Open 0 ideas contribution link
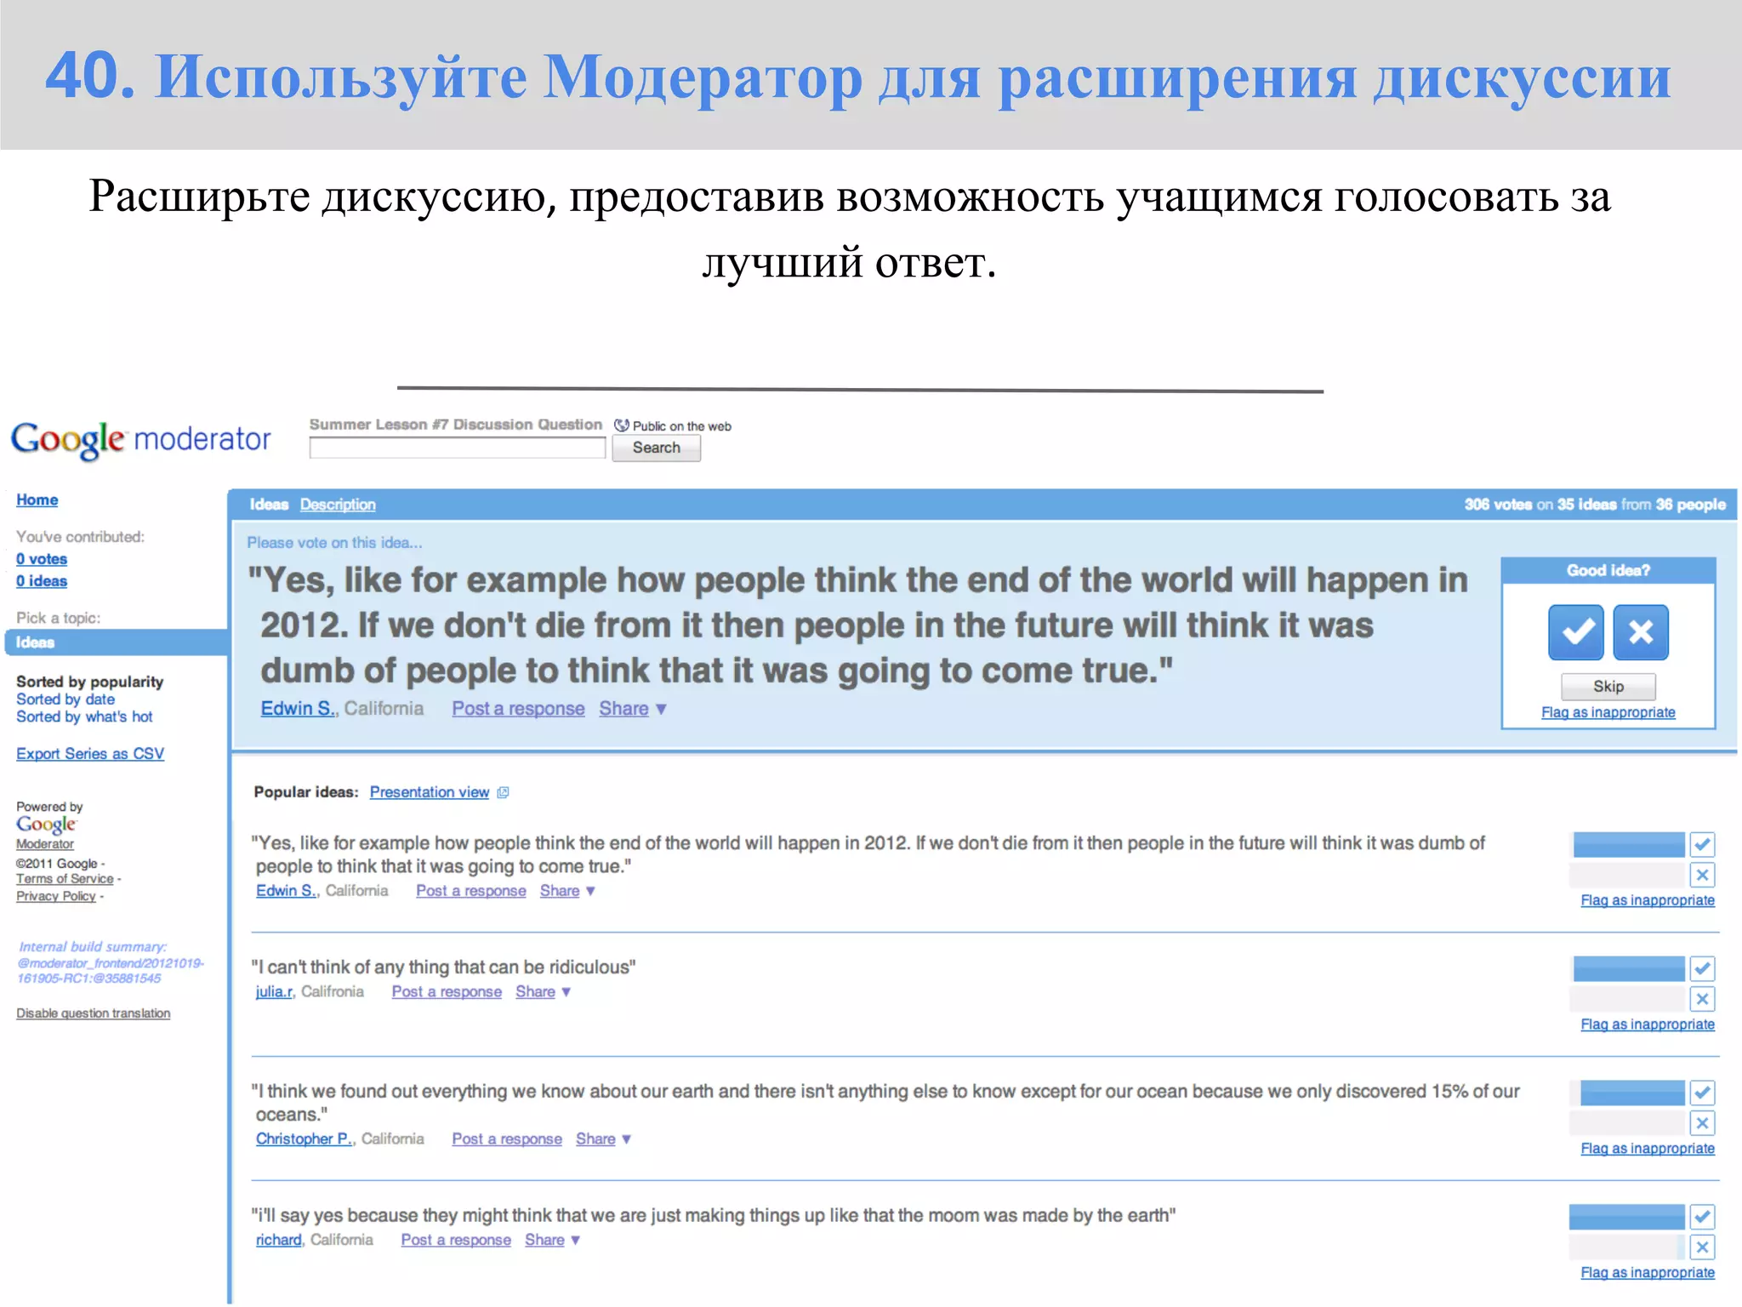Image resolution: width=1742 pixels, height=1307 pixels. click(42, 581)
